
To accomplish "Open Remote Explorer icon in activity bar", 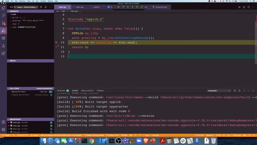I will click(3, 38).
